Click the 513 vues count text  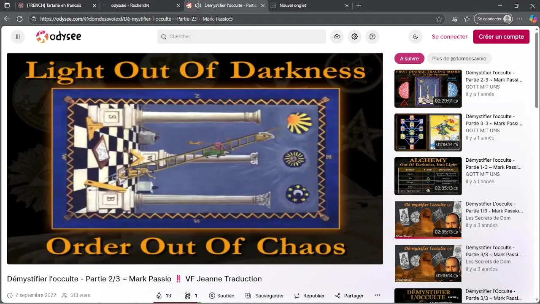pos(80,295)
